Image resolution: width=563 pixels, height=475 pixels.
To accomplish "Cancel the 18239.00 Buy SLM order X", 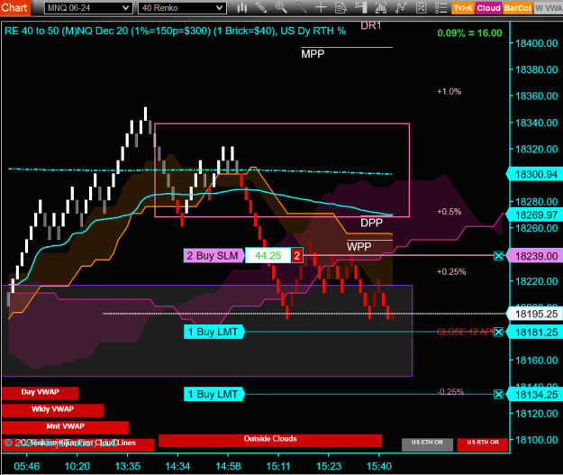I will click(x=498, y=256).
